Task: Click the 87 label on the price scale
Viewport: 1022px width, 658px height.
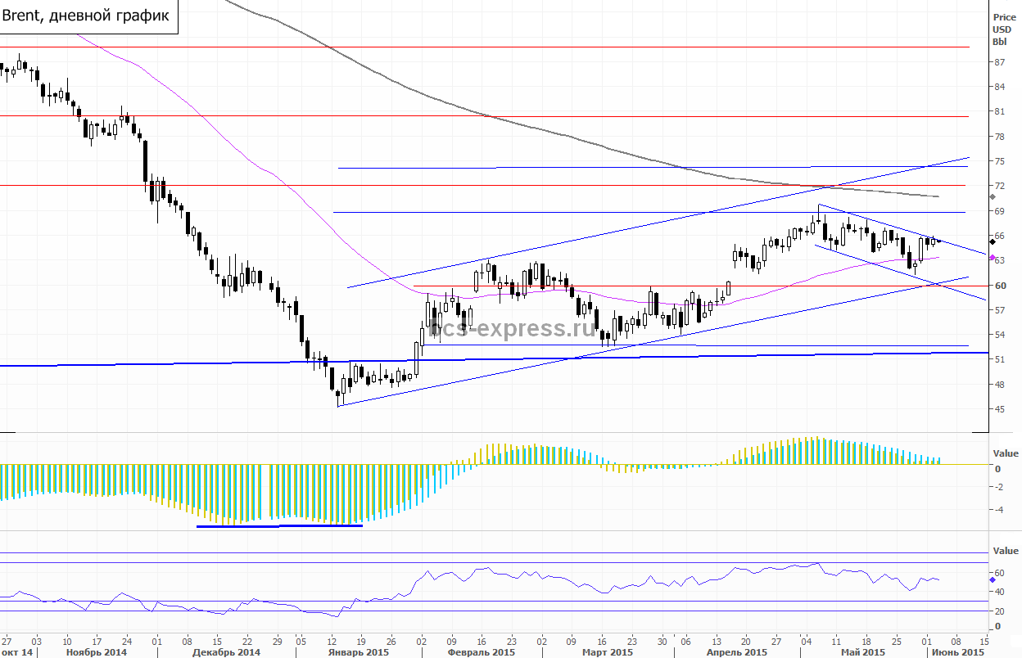Action: pos(999,62)
